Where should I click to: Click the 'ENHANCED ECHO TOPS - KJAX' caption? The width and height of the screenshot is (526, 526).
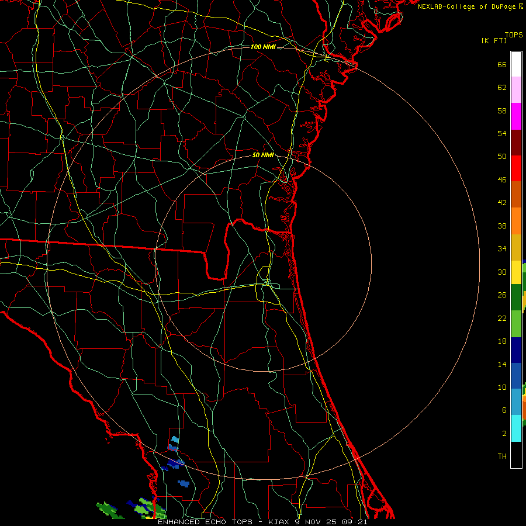223,522
